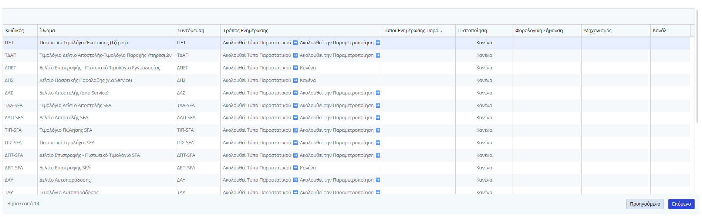Click the vertical scrollbar on the right
The height and width of the screenshot is (217, 702).
click(x=697, y=66)
